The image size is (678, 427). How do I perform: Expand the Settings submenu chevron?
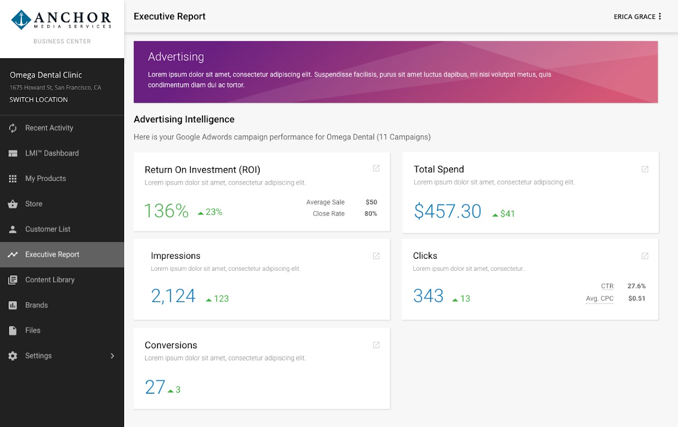(x=112, y=356)
